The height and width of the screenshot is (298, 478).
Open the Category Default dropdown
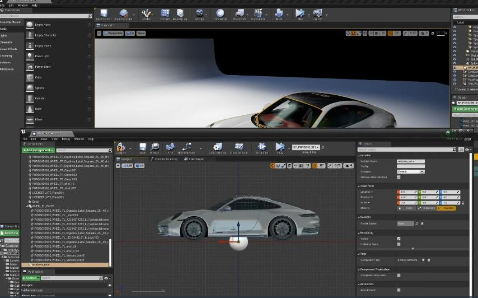pos(411,172)
